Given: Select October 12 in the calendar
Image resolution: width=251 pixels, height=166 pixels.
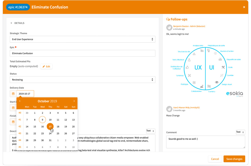Looking at the screenshot, I should pyautogui.click(x=66, y=120).
